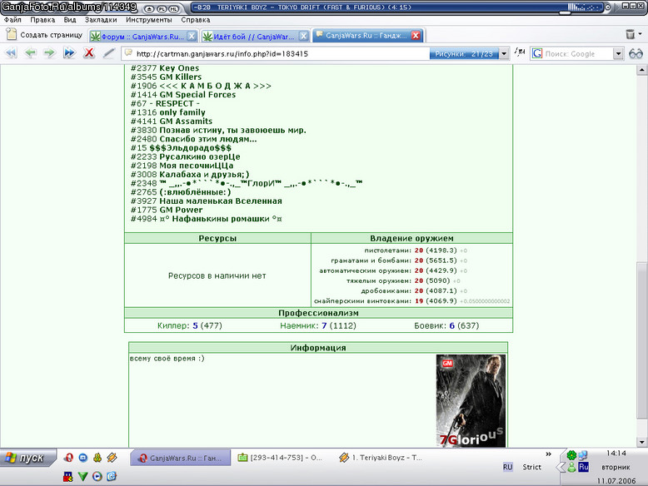Image resolution: width=648 pixels, height=486 pixels.
Task: Open the search engine dropdown arrow
Action: click(618, 54)
